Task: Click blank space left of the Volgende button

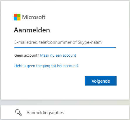Action: (49, 81)
